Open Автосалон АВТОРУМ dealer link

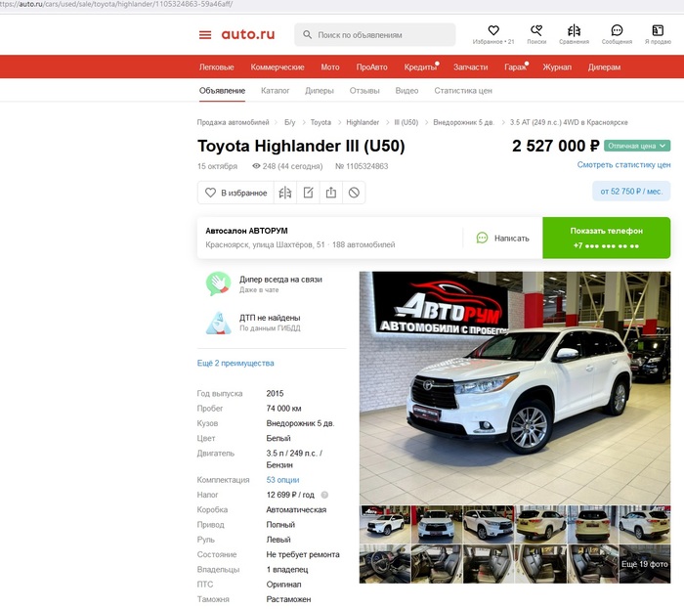[x=246, y=231]
